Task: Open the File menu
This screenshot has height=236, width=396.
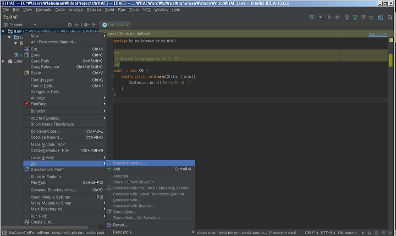Action: coord(5,9)
